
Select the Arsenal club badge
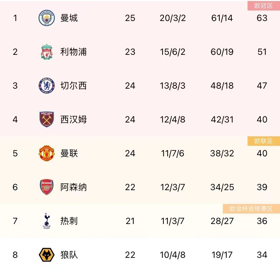(x=46, y=187)
